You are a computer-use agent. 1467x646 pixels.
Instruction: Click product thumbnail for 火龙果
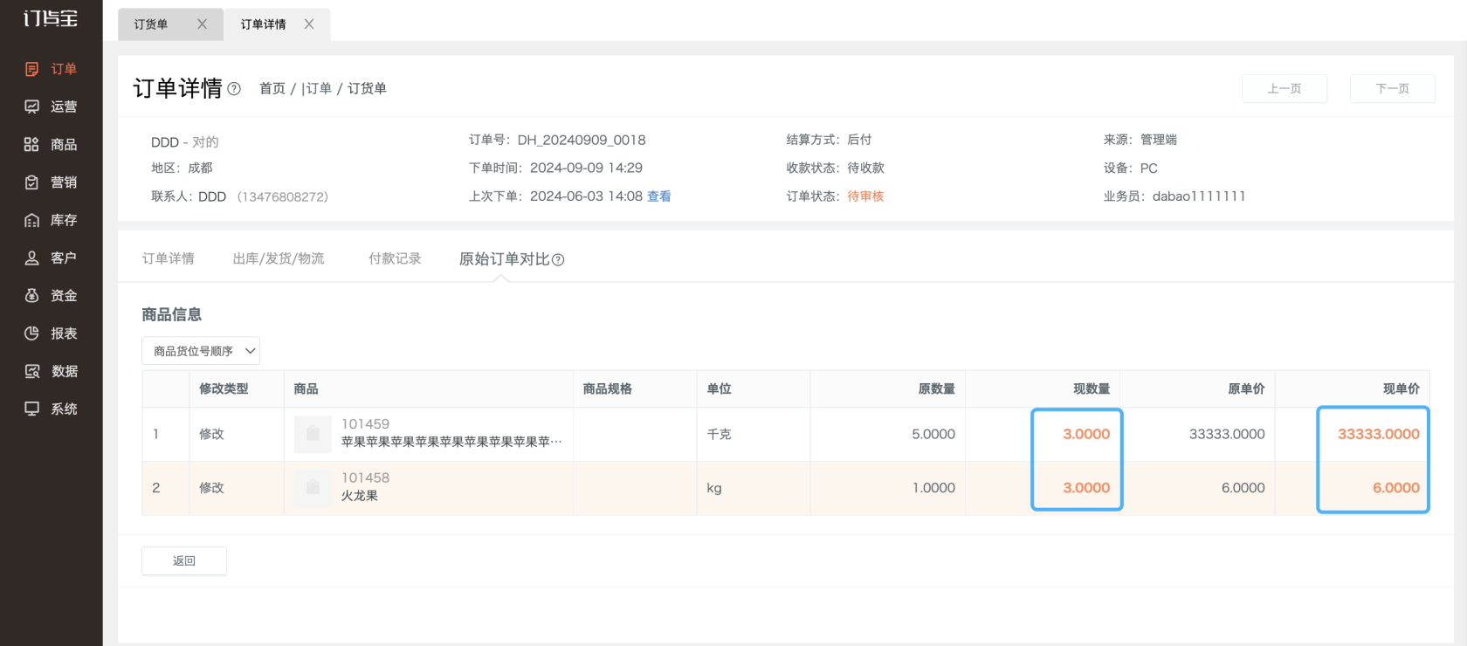(313, 488)
